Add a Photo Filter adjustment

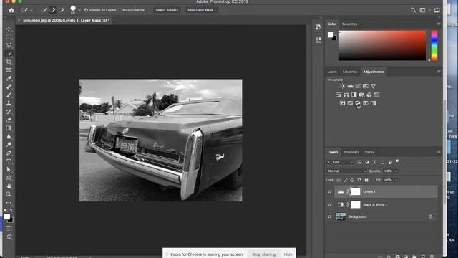(x=361, y=95)
